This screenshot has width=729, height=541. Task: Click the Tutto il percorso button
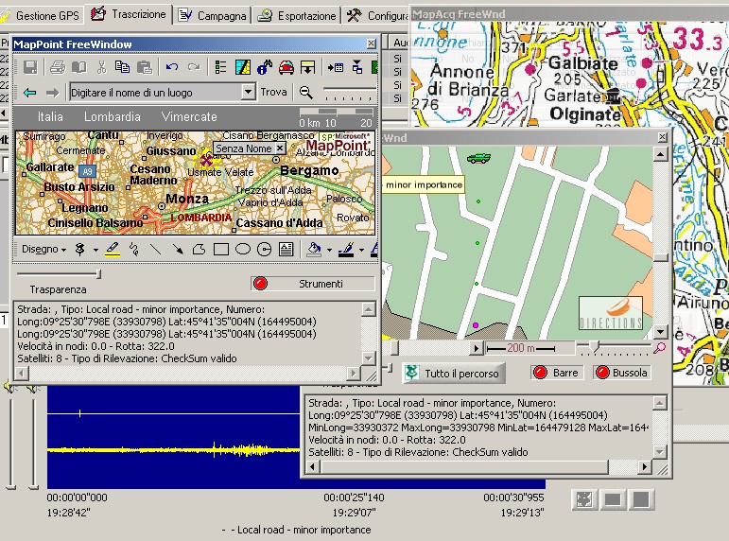[454, 373]
